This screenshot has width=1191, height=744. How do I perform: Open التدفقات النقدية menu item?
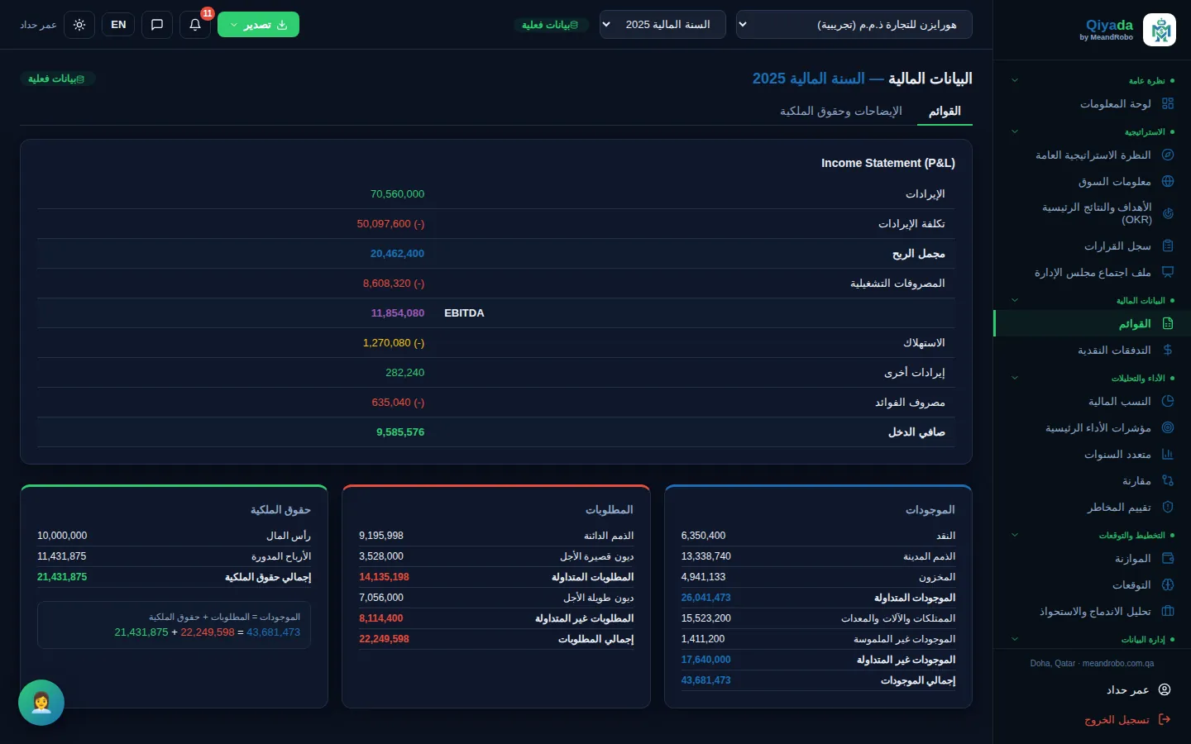tap(1092, 350)
